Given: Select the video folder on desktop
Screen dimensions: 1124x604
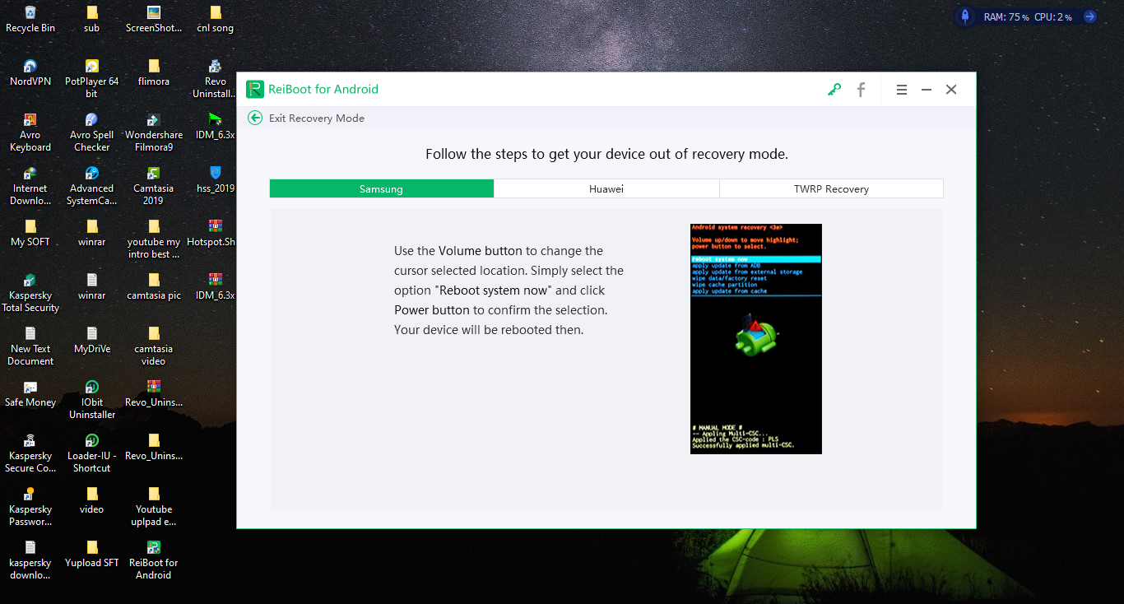Looking at the screenshot, I should tap(92, 500).
